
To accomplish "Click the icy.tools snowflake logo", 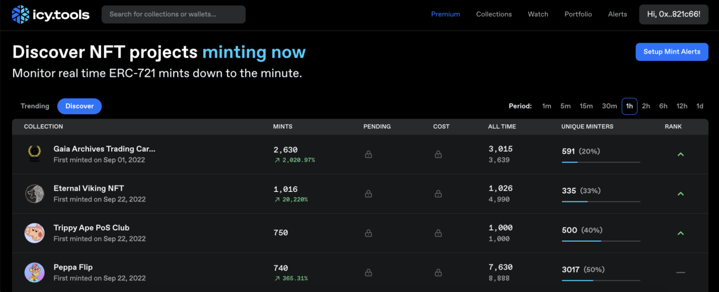I will 20,14.
